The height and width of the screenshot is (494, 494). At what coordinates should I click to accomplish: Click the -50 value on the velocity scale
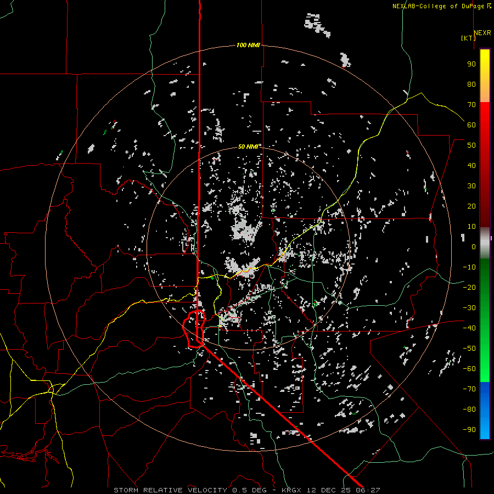[469, 348]
